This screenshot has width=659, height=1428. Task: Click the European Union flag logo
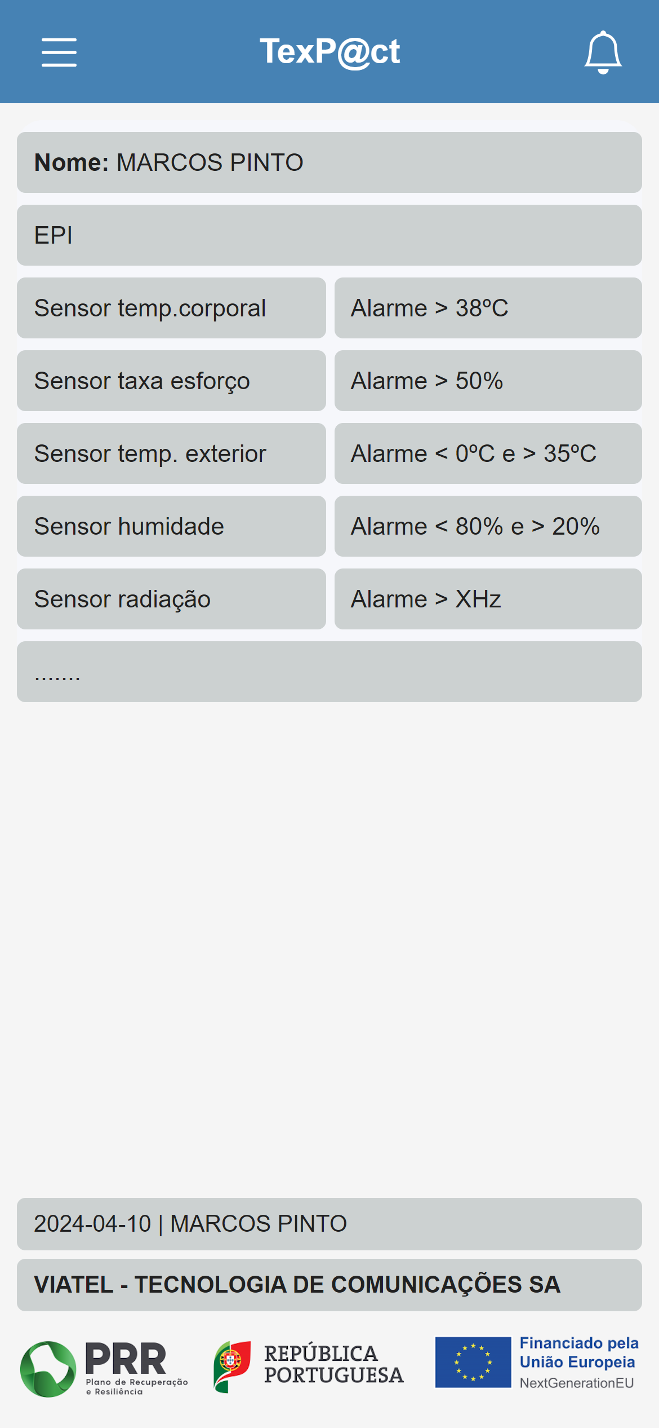[x=473, y=1362]
